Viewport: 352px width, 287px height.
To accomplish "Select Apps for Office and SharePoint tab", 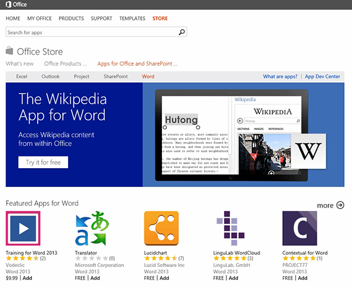I will [137, 64].
